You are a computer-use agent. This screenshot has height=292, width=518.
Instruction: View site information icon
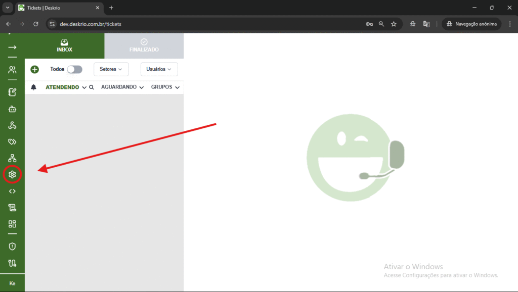[x=52, y=24]
